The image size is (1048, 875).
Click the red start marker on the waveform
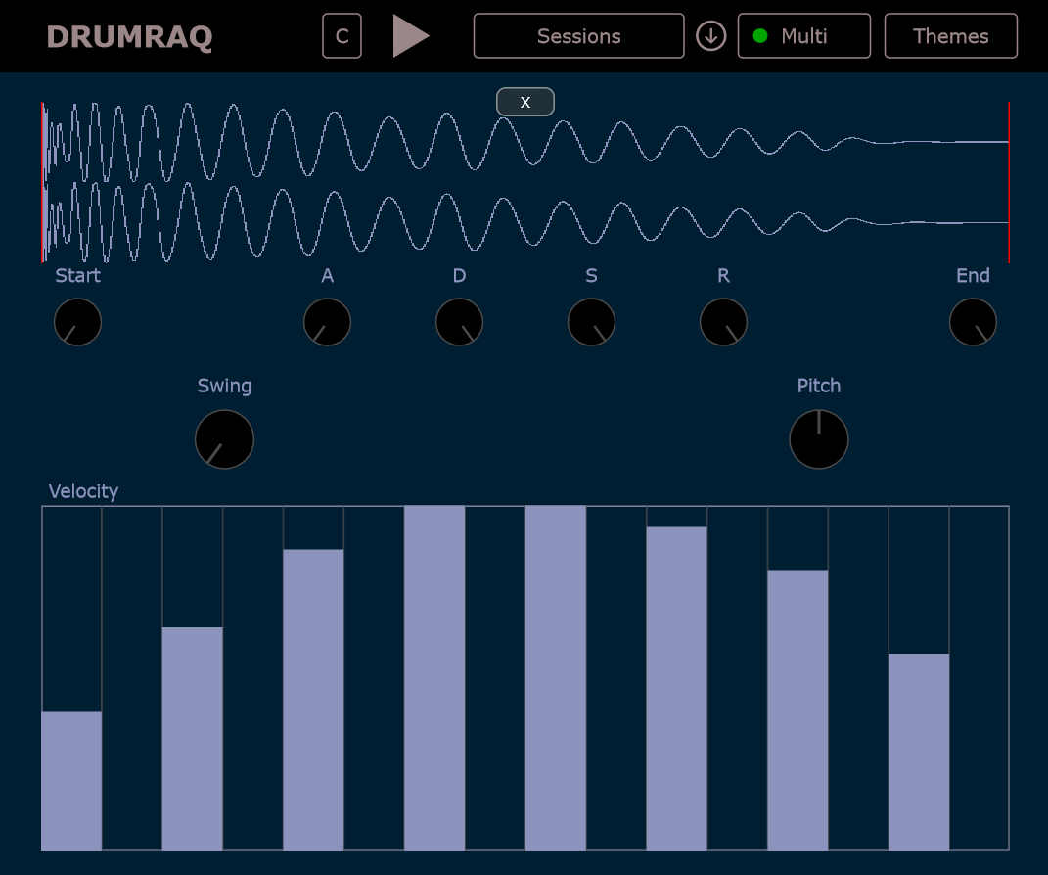click(43, 182)
